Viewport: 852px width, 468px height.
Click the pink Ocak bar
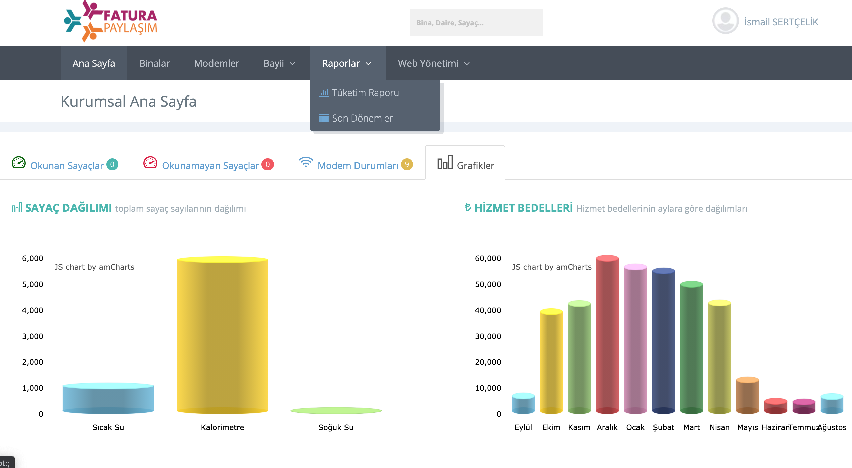[635, 339]
